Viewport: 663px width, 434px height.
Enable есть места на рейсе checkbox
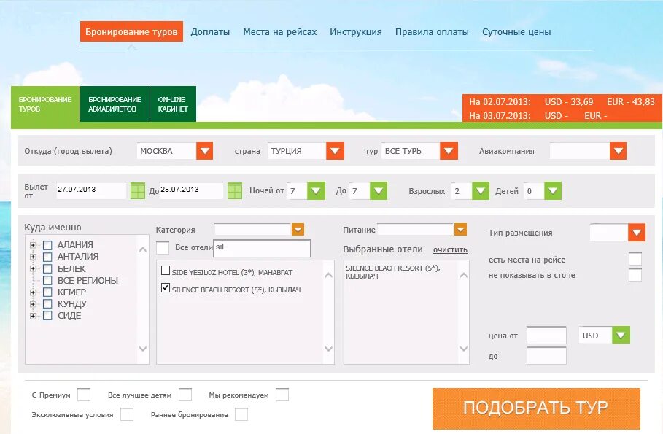tap(635, 259)
